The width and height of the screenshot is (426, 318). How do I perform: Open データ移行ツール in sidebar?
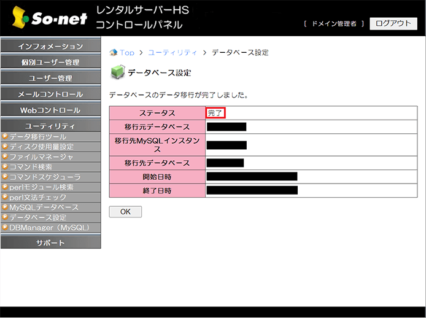[x=38, y=136]
